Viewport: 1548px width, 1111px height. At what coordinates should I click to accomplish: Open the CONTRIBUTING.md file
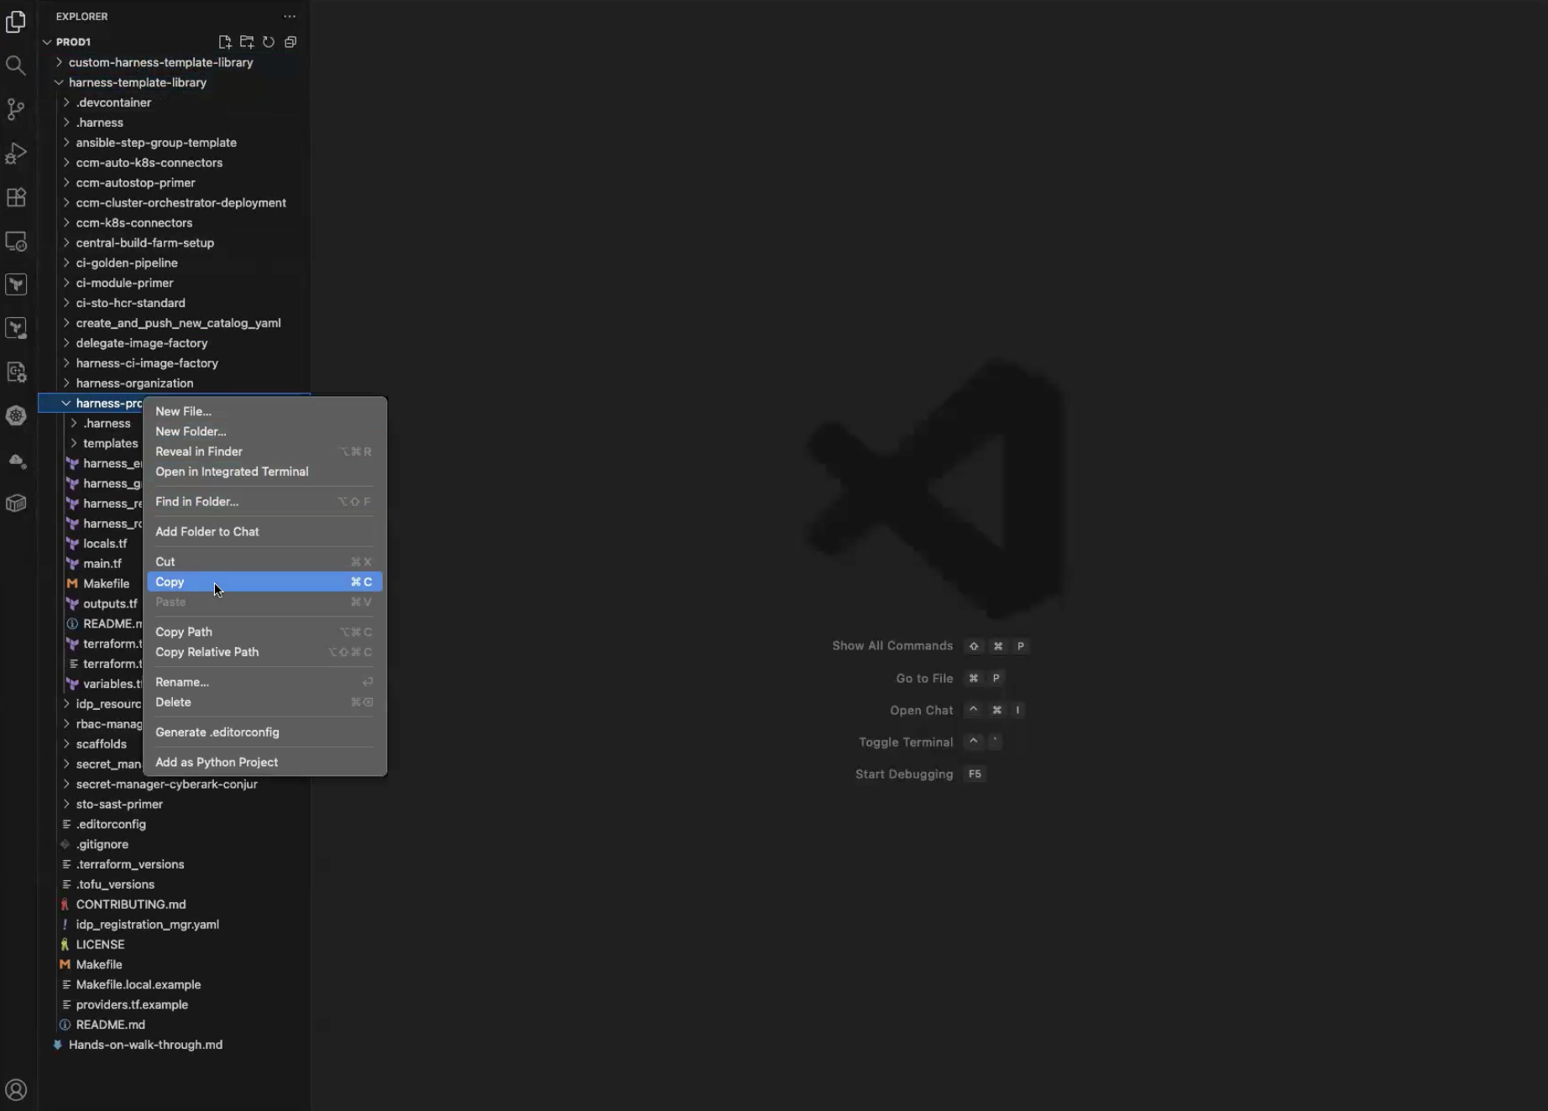(131, 905)
